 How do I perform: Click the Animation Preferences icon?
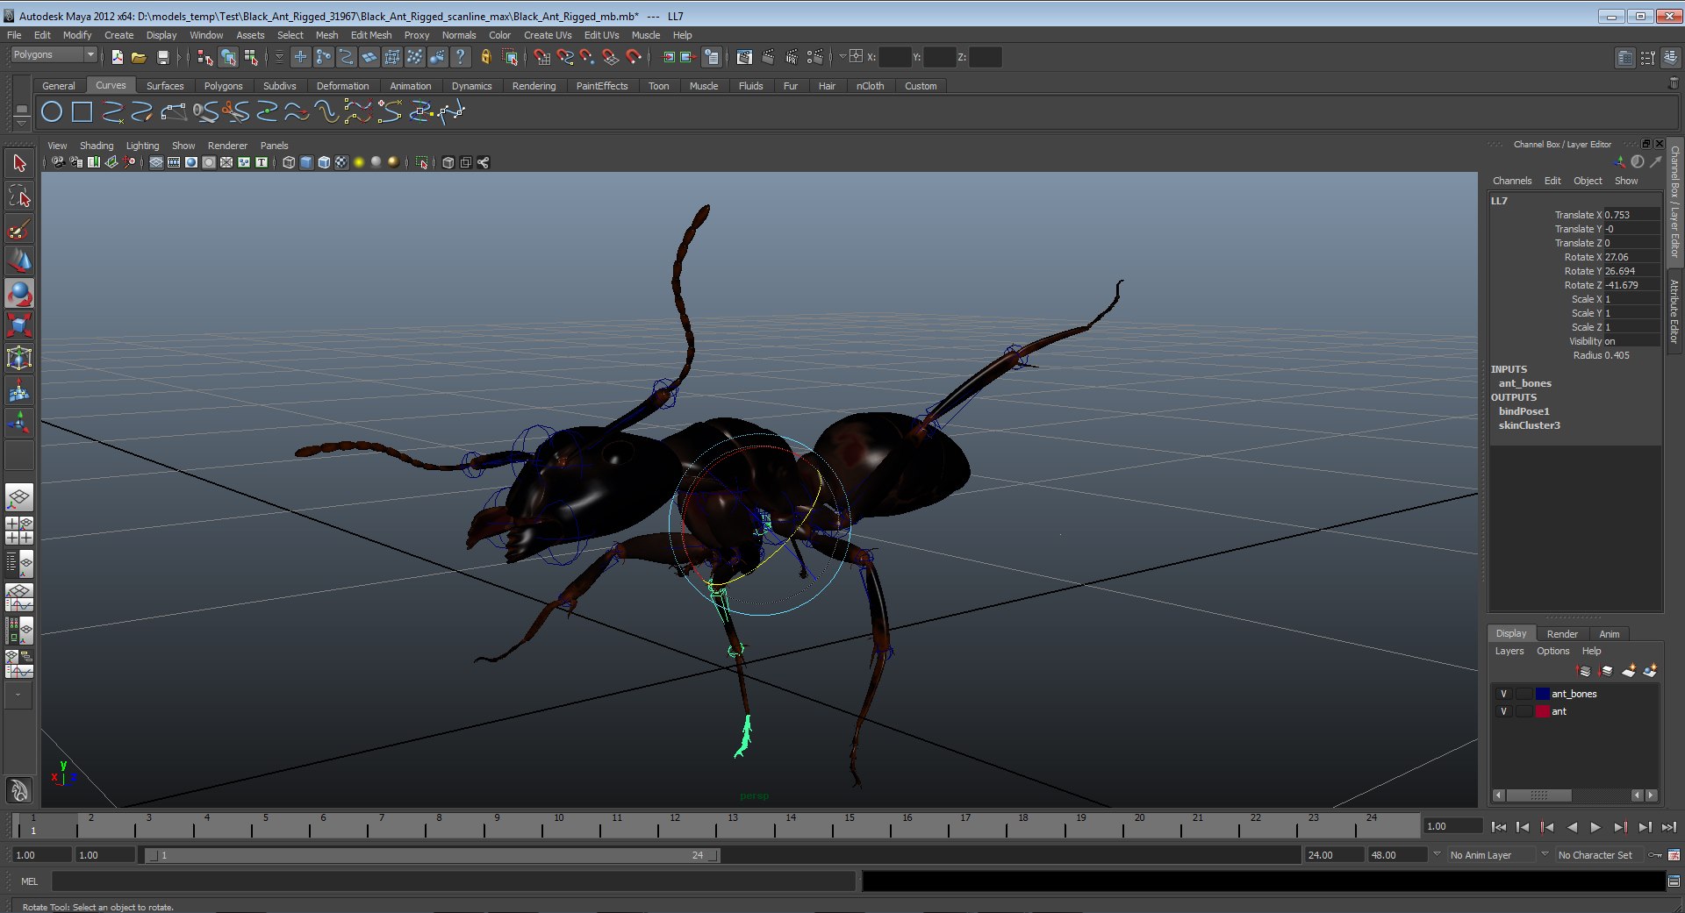pos(1674,855)
